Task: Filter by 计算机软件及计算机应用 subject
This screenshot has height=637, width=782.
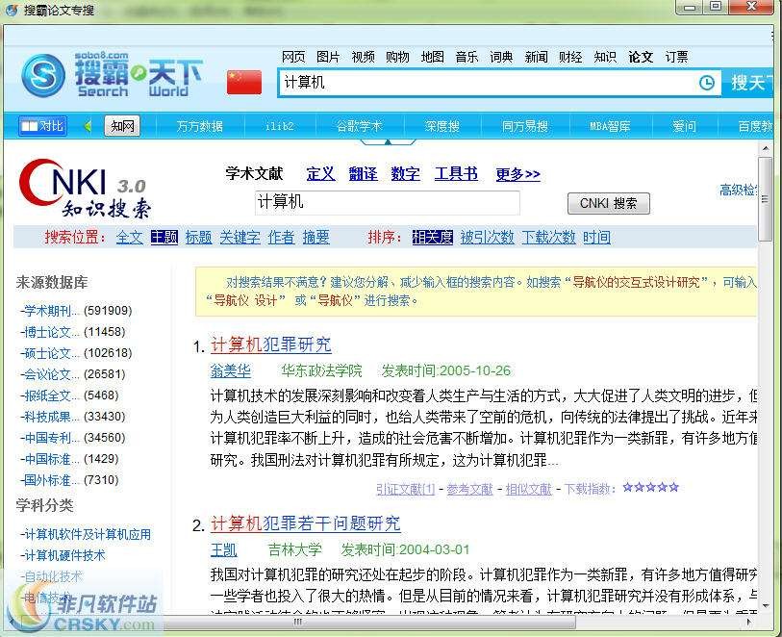Action: pyautogui.click(x=86, y=534)
